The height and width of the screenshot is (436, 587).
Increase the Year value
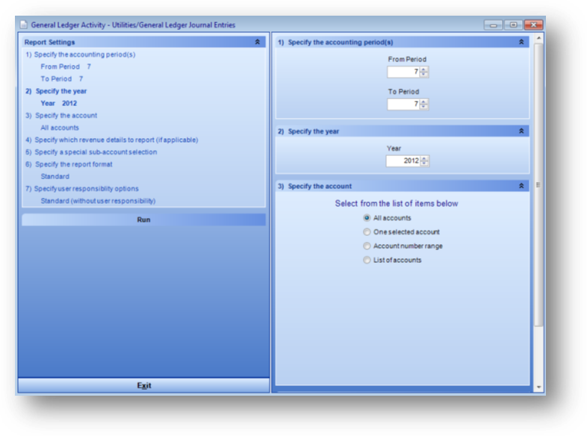point(424,158)
